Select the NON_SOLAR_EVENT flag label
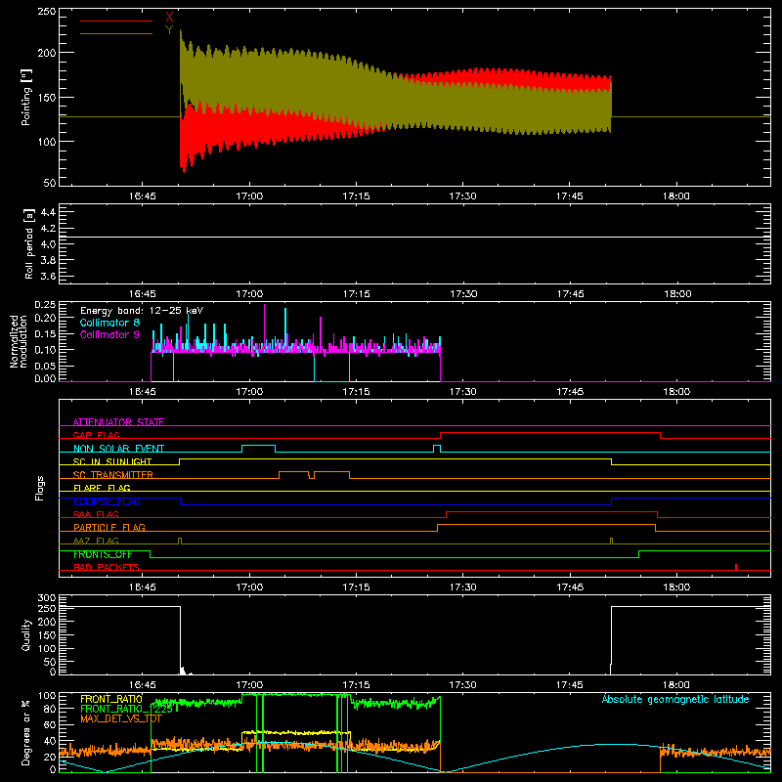Image resolution: width=782 pixels, height=782 pixels. (x=118, y=449)
